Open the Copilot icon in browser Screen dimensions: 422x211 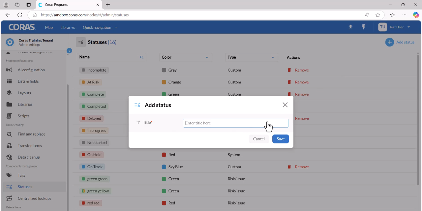(x=416, y=15)
